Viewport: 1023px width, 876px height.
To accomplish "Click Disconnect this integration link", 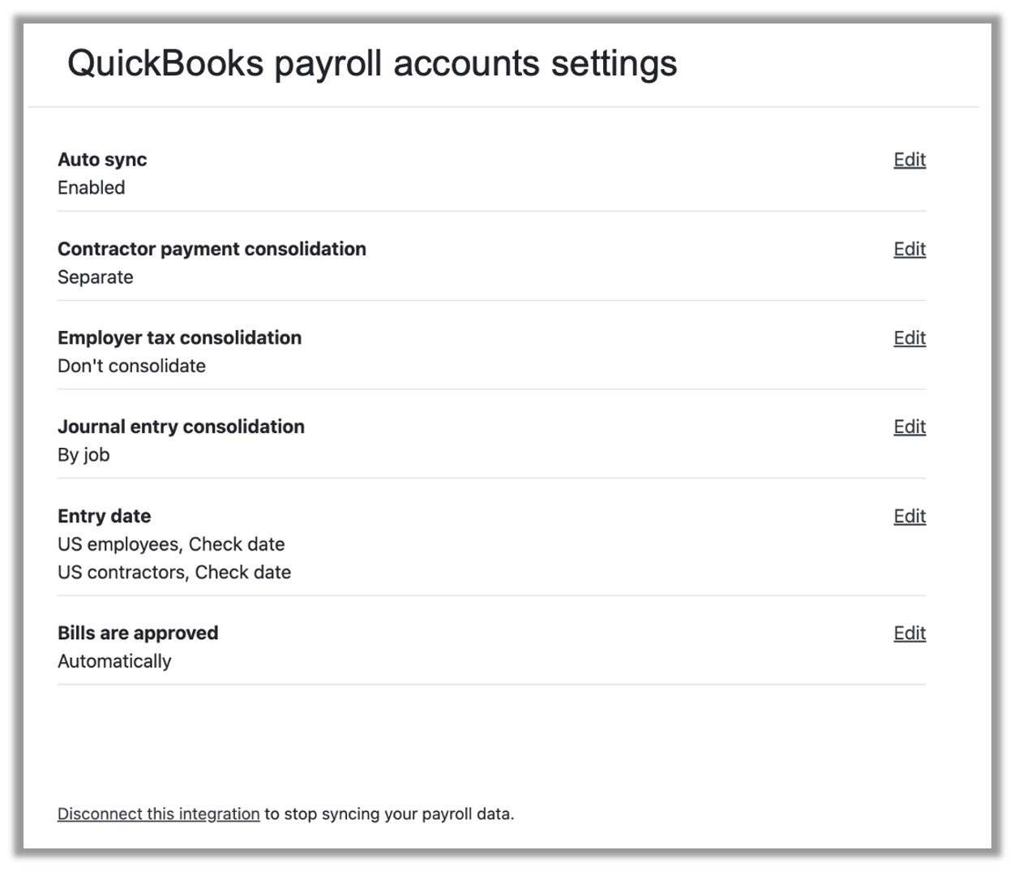I will 158,814.
